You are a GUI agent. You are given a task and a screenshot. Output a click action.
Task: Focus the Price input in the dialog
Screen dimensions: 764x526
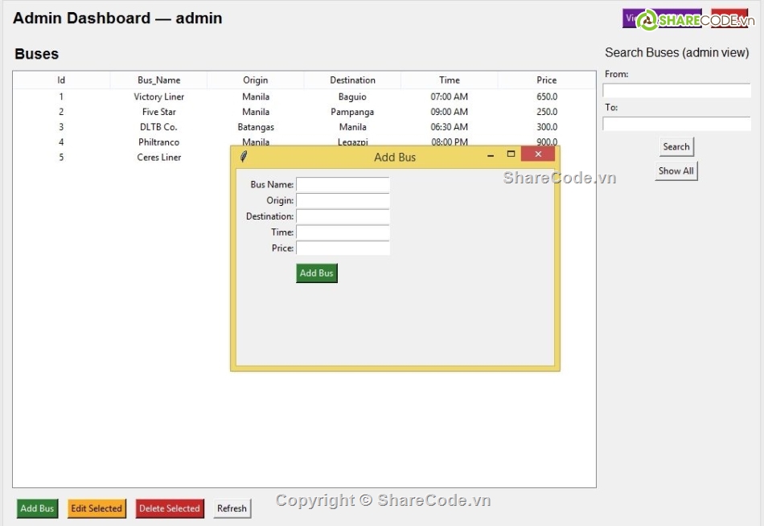(x=343, y=249)
